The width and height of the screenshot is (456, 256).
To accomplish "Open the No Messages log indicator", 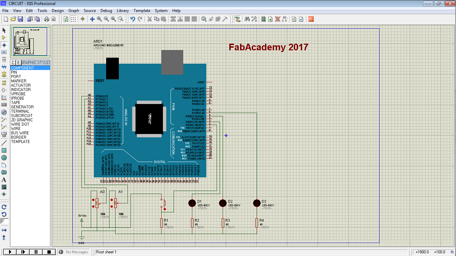I will tap(74, 252).
